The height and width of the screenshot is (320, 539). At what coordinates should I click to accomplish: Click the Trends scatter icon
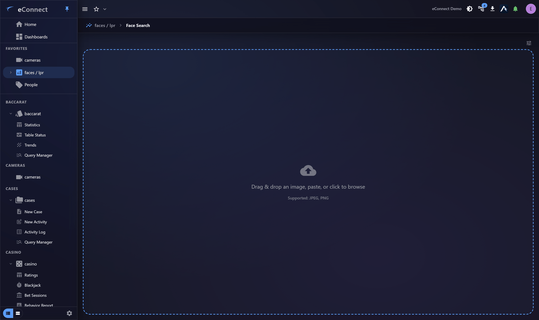(x=19, y=145)
